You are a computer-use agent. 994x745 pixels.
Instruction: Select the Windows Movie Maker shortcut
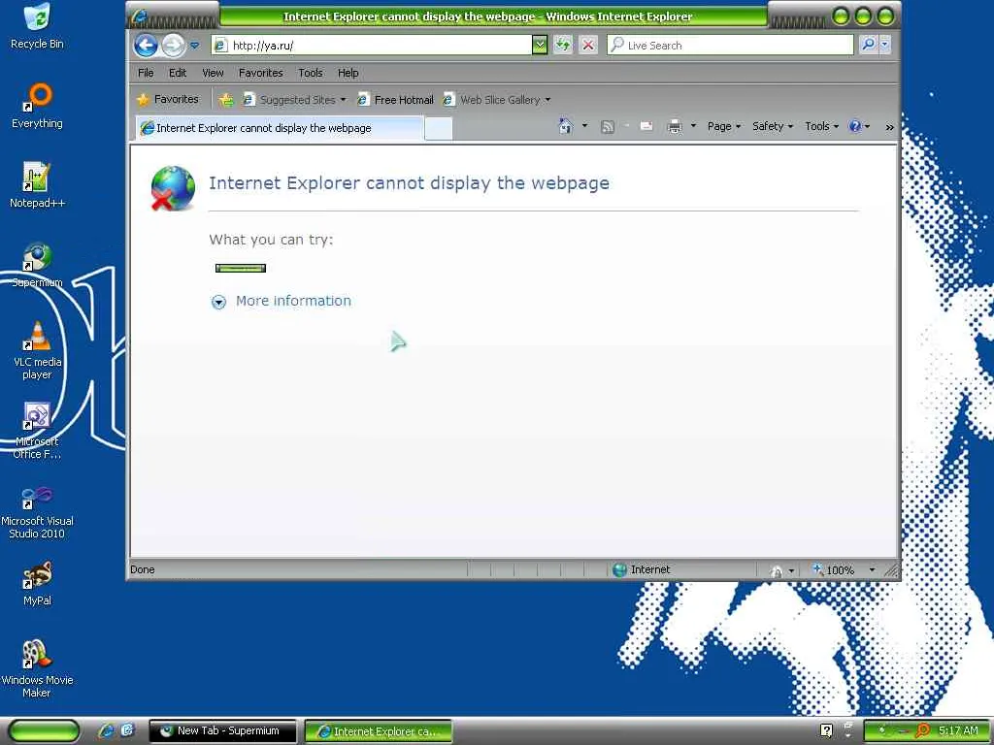click(37, 669)
